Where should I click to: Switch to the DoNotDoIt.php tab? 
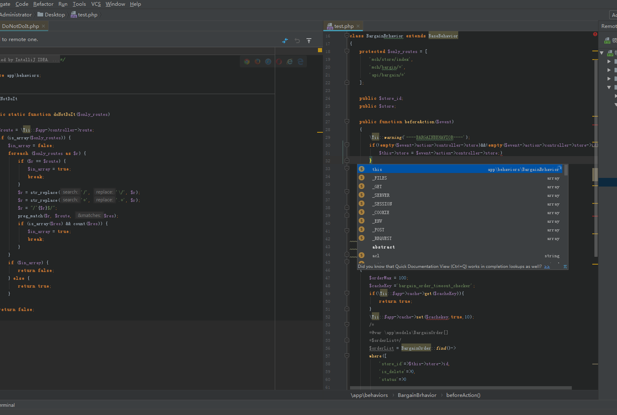pyautogui.click(x=21, y=26)
